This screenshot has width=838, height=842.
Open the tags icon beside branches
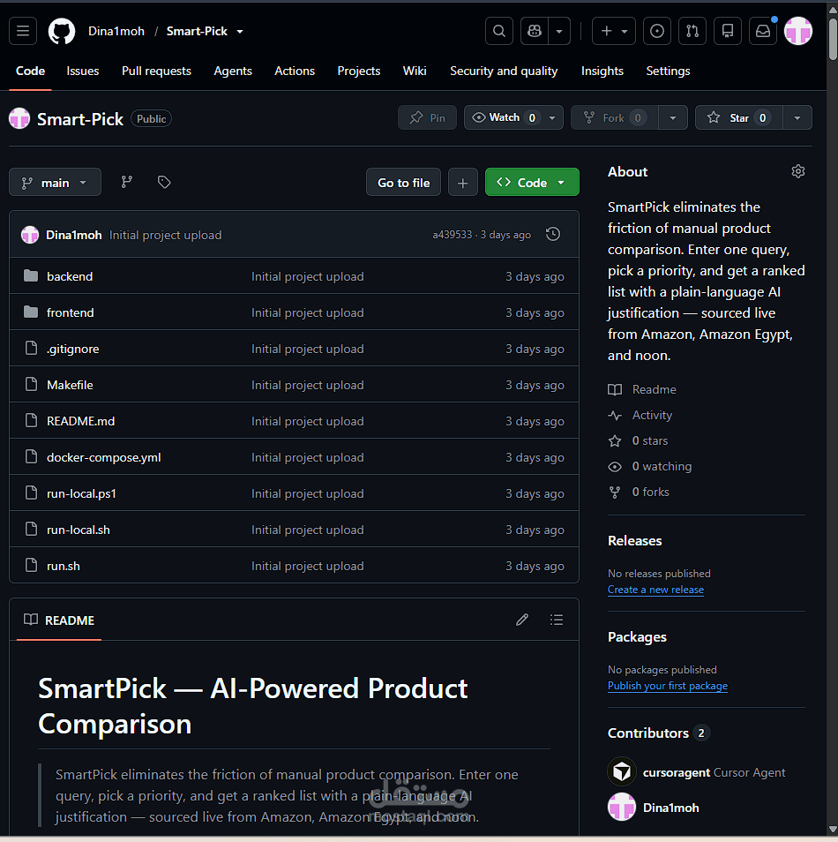pyautogui.click(x=164, y=182)
